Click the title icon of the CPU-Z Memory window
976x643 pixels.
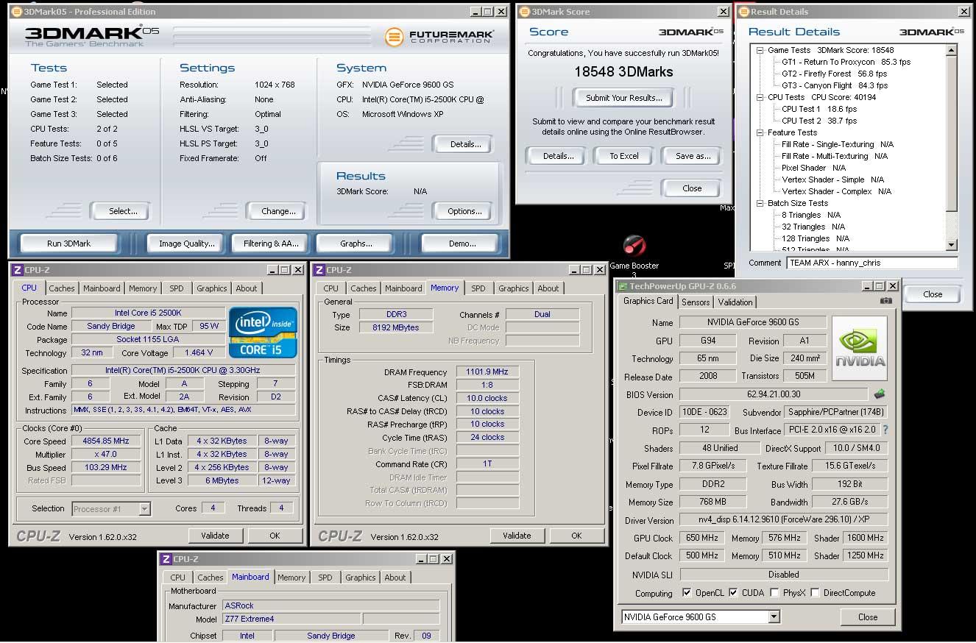(319, 270)
